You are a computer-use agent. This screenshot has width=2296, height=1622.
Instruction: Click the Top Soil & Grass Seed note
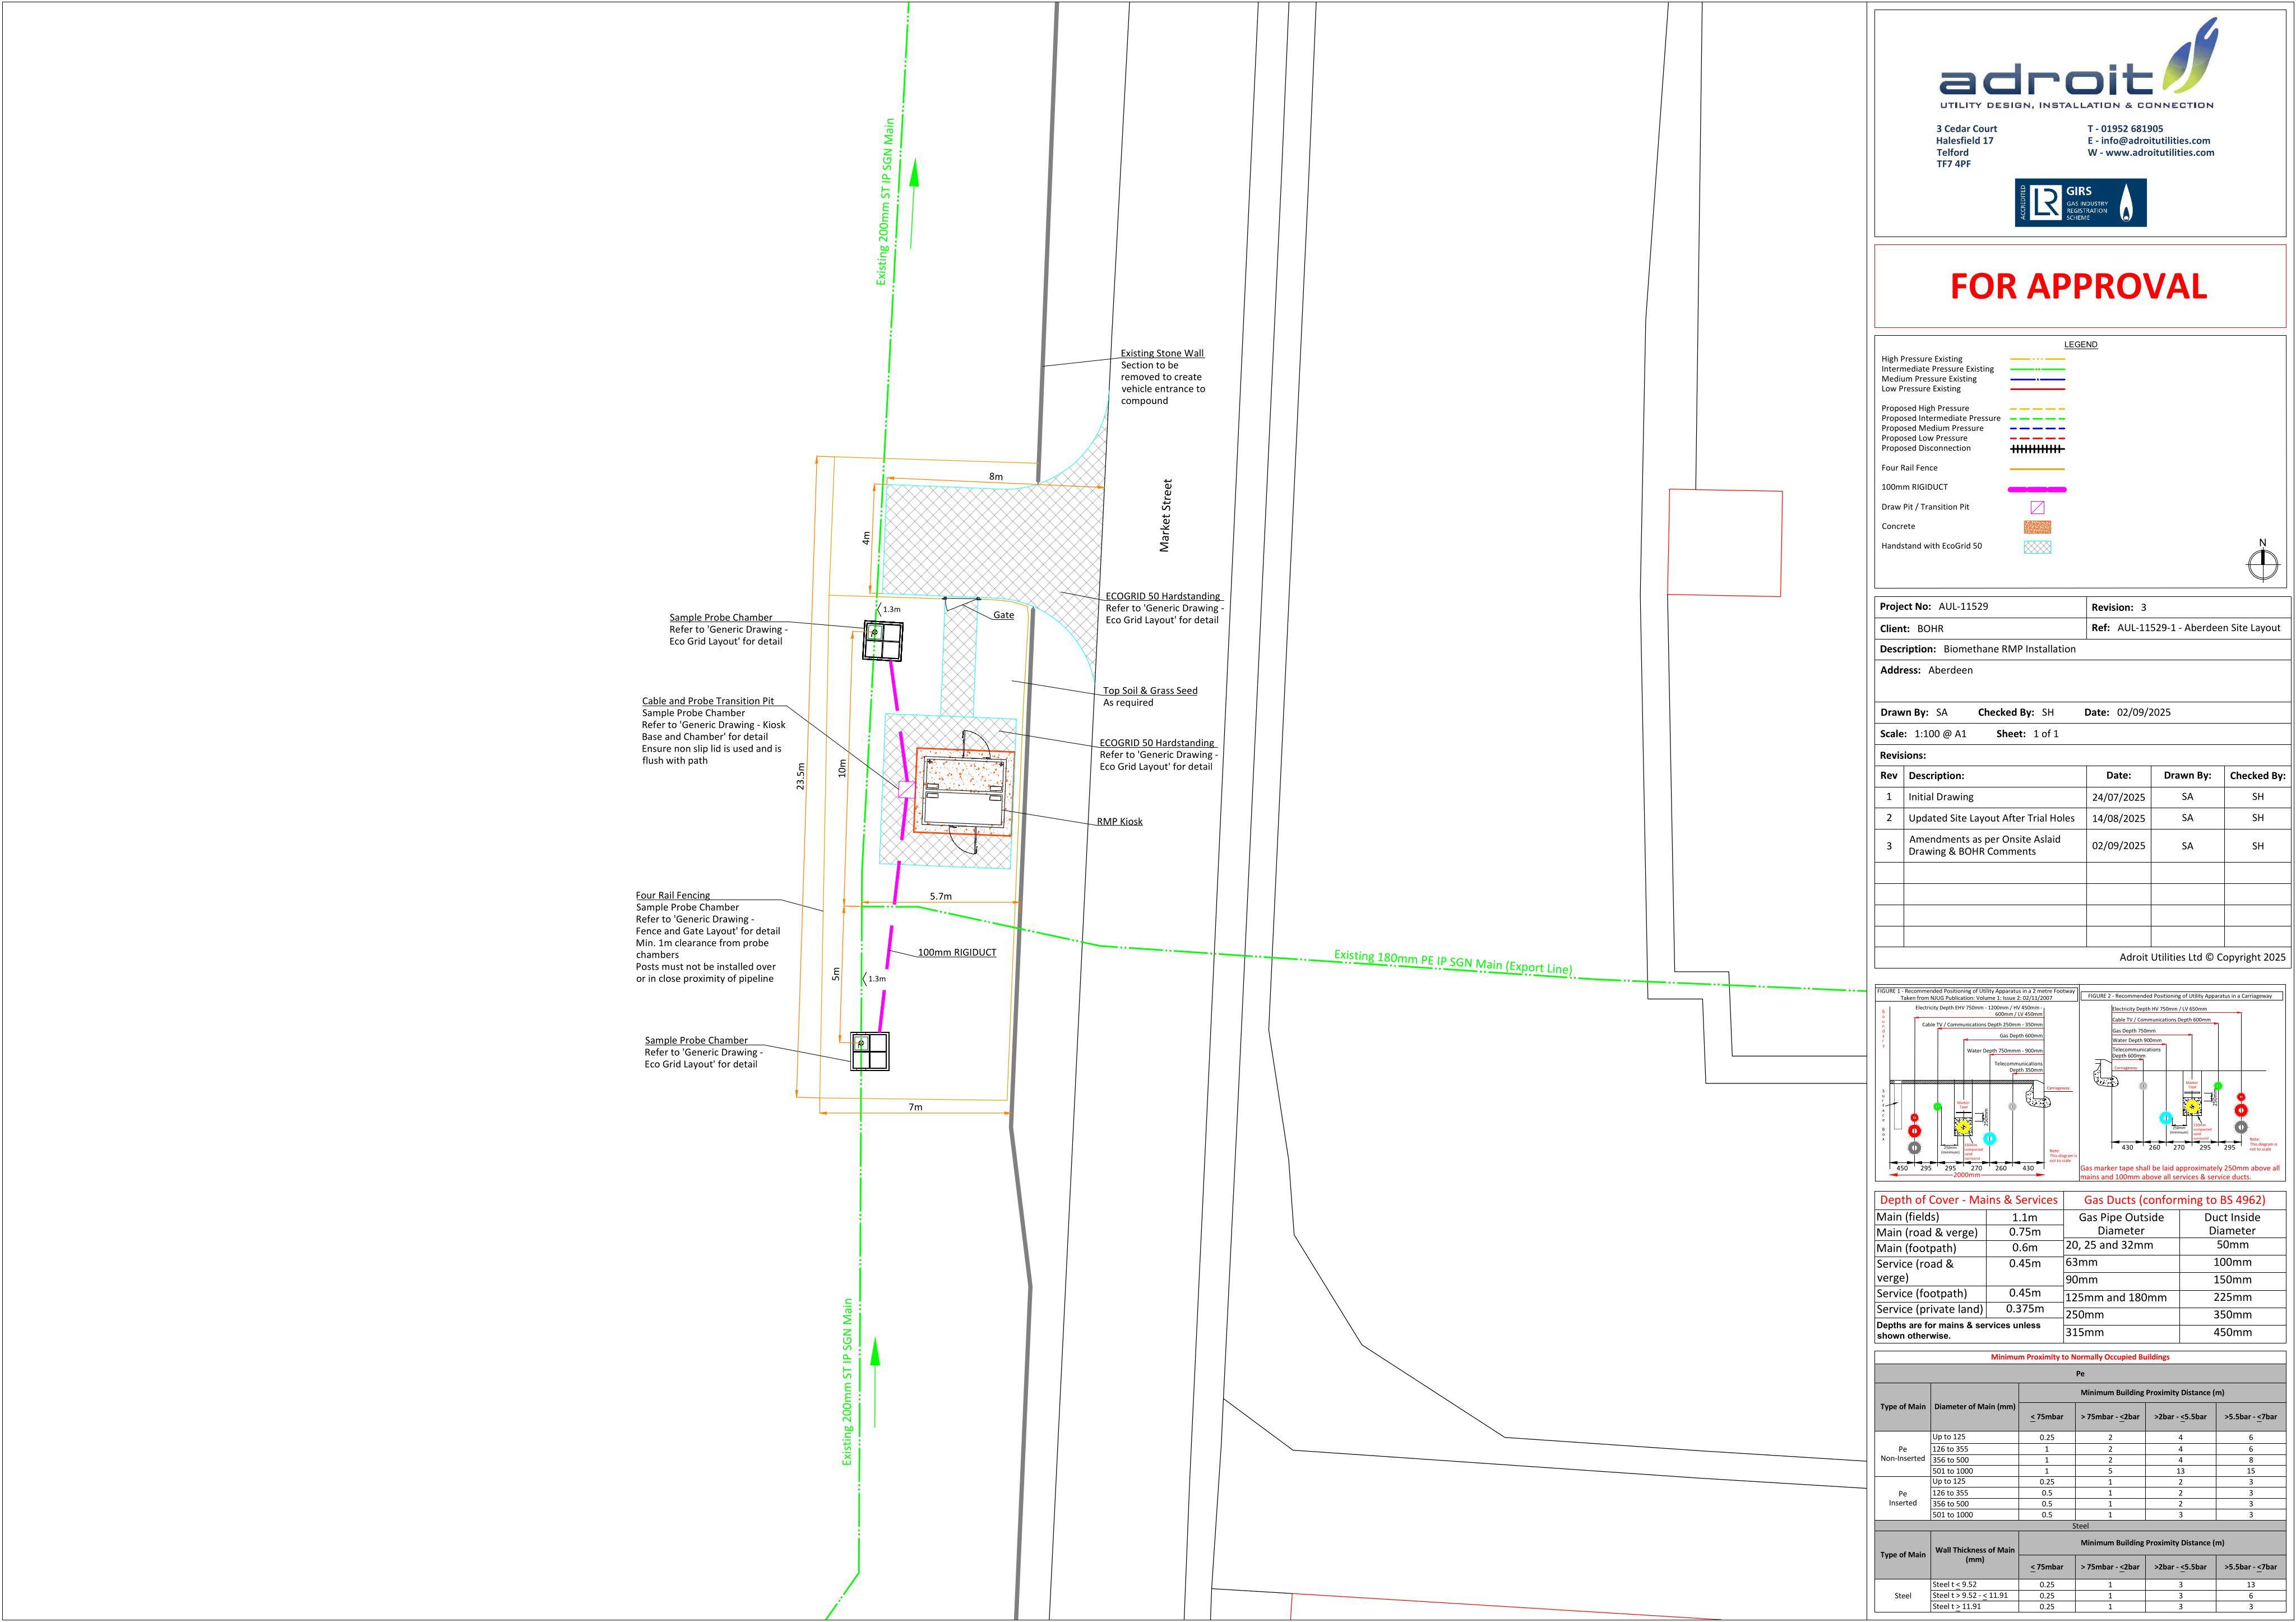1150,696
